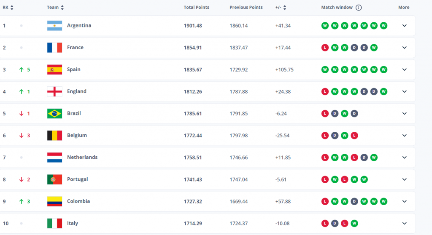
Task: Open the Netherlands team link
Action: (82, 157)
